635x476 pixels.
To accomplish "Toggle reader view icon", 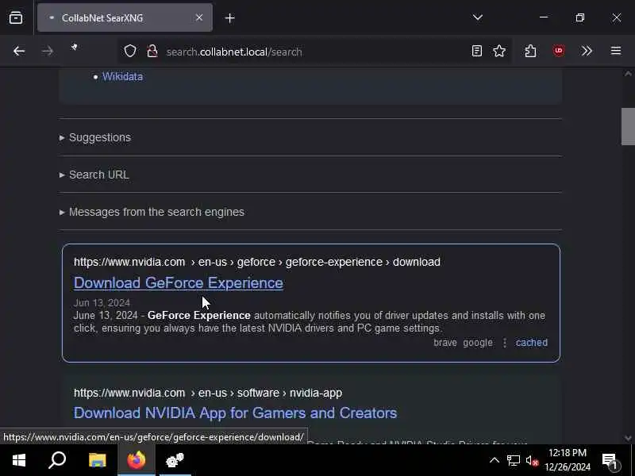I will click(x=477, y=51).
